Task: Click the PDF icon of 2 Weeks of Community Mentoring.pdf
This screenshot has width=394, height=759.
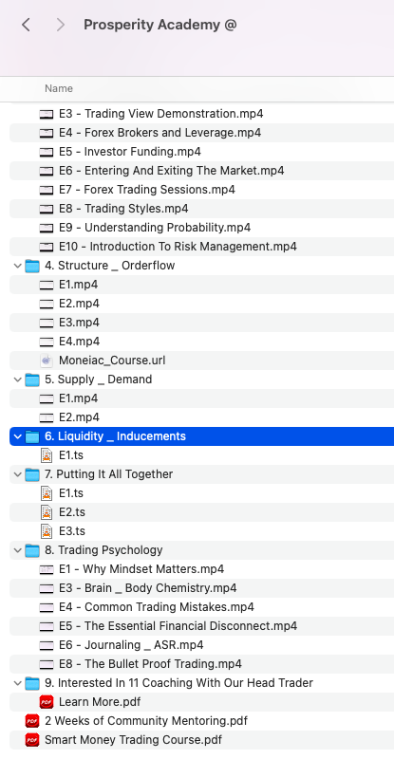Action: tap(32, 721)
